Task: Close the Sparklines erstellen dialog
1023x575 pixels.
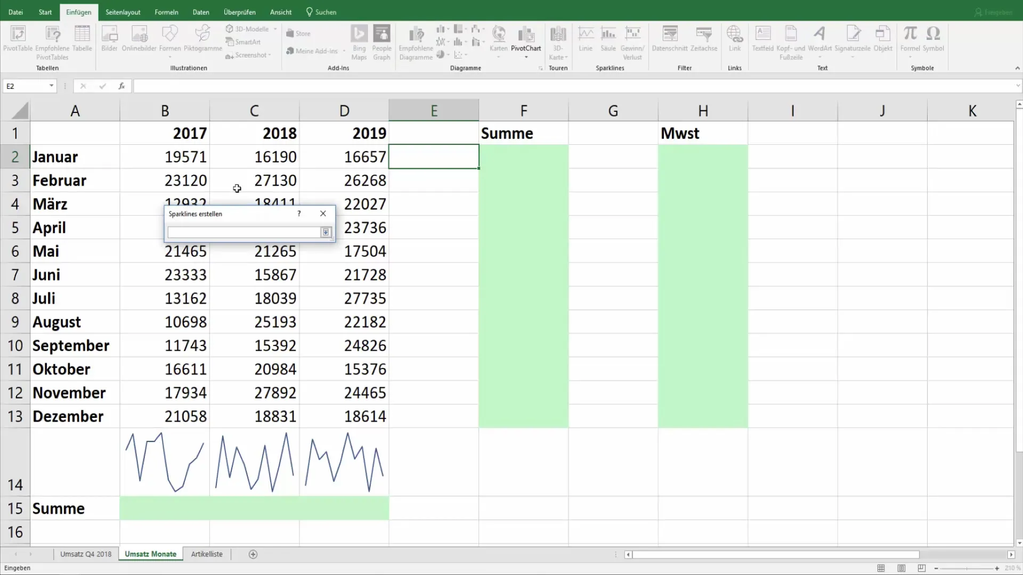Action: point(323,213)
